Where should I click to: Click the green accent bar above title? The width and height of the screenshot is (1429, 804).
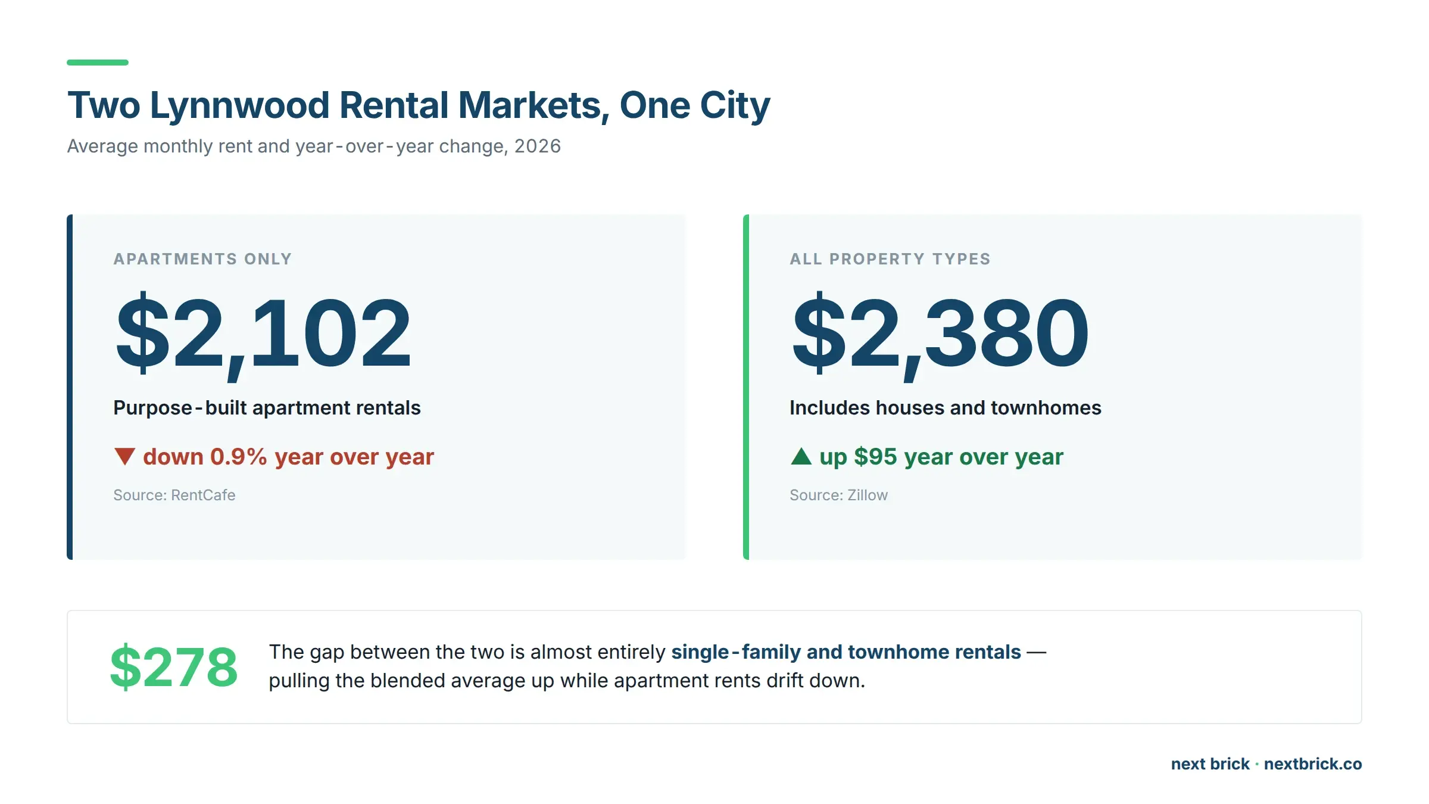(x=98, y=63)
